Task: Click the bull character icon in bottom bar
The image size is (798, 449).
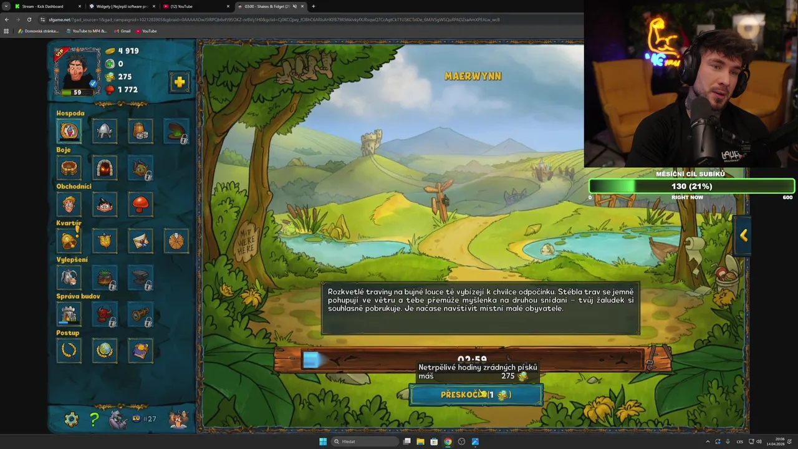Action: click(178, 419)
